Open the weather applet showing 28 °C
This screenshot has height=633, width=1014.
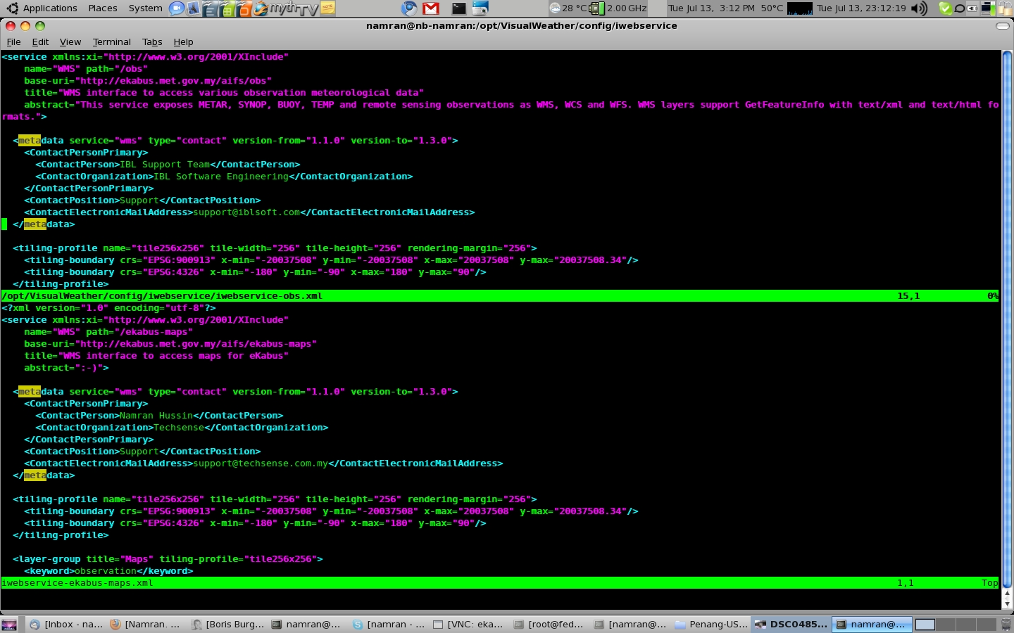(568, 8)
